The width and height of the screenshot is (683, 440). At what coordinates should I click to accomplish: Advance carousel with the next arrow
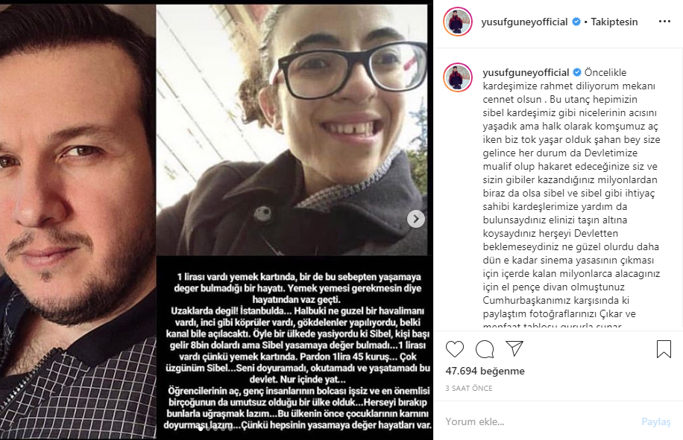pos(416,219)
